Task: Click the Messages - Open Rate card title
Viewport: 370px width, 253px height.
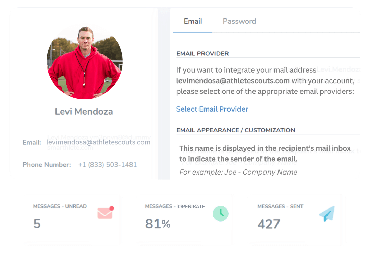Action: [175, 207]
